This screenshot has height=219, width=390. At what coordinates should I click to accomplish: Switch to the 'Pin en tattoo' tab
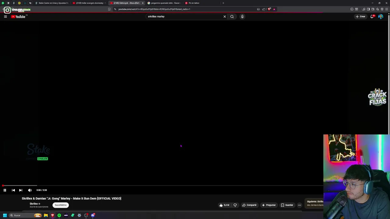tap(201, 3)
